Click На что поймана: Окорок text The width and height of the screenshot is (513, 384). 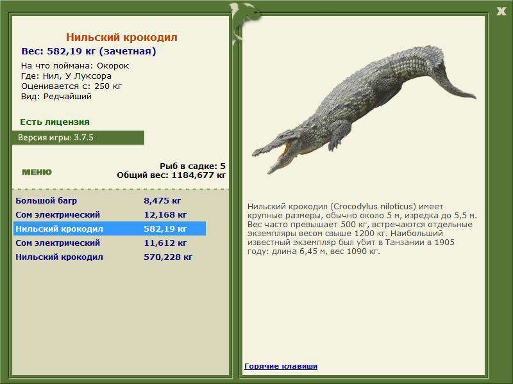pyautogui.click(x=75, y=66)
